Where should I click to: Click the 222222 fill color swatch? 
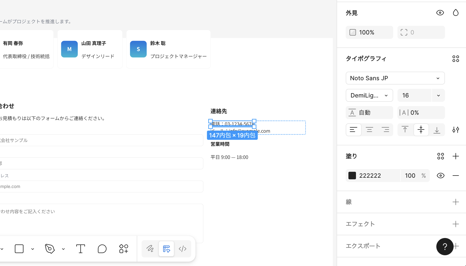coord(352,176)
